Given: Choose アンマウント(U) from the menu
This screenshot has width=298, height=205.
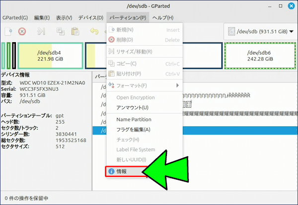Looking at the screenshot, I should point(132,108).
